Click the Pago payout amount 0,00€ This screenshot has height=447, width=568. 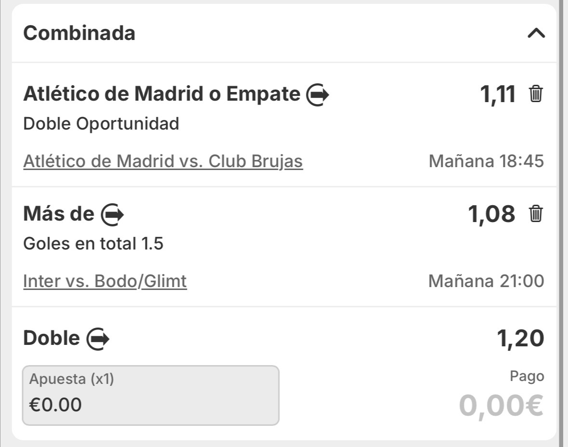point(501,406)
